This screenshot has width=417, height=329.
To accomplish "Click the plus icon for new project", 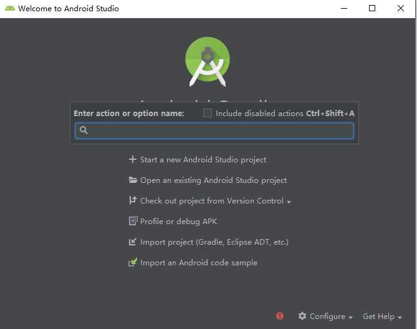I will pyautogui.click(x=132, y=159).
